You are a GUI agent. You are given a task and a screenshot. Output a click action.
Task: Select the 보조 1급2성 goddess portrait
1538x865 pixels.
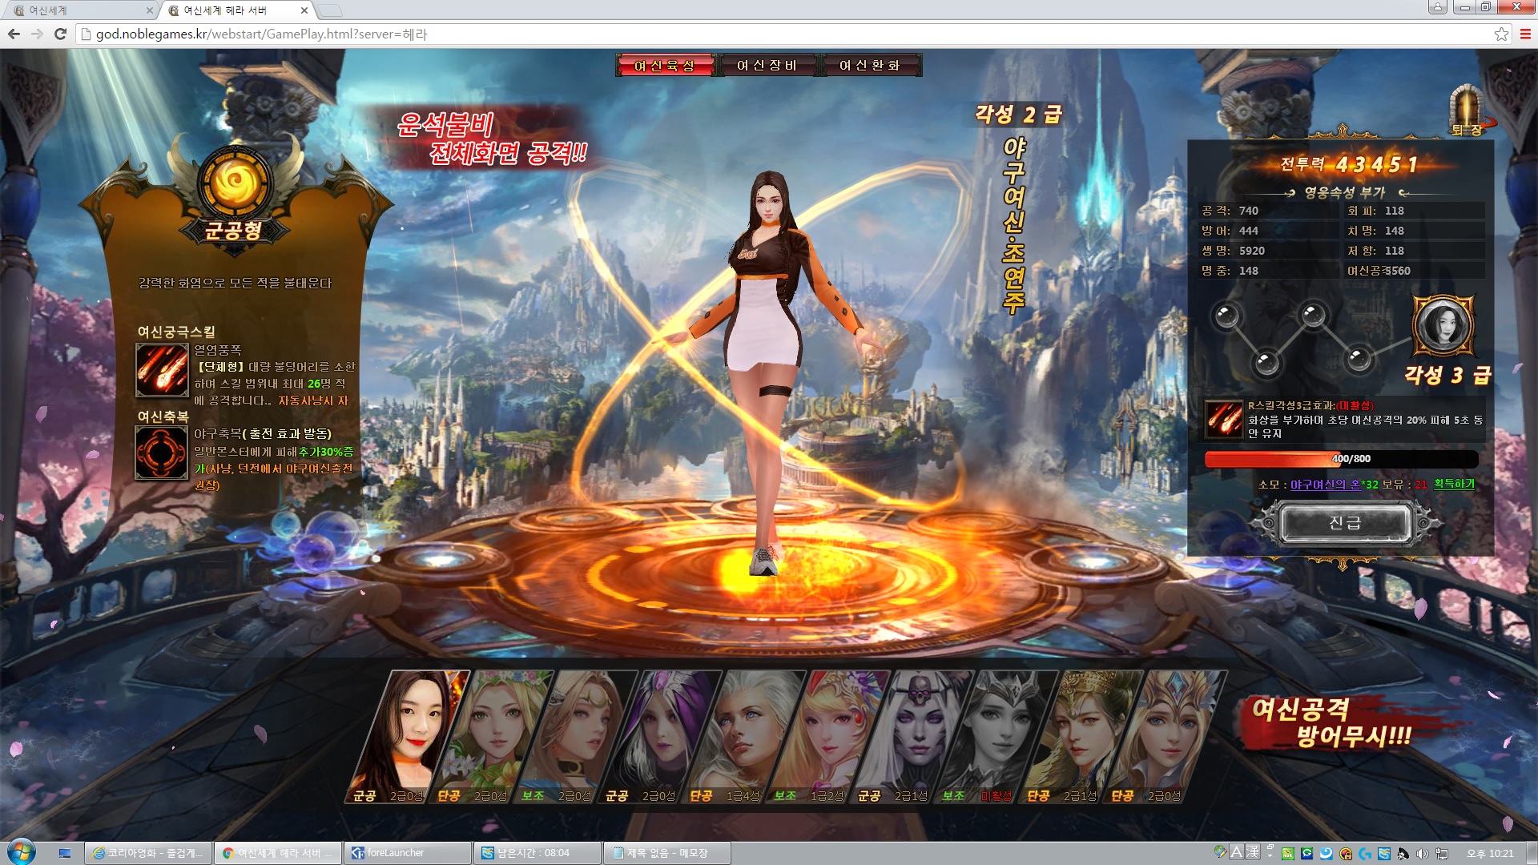[829, 737]
